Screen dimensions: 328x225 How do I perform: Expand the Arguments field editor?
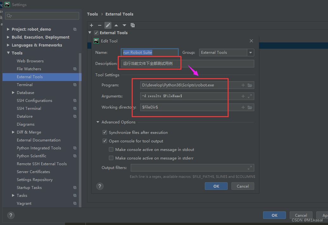tap(250, 96)
